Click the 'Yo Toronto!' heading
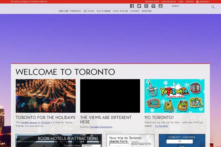The height and width of the screenshot is (147, 221). point(159,118)
